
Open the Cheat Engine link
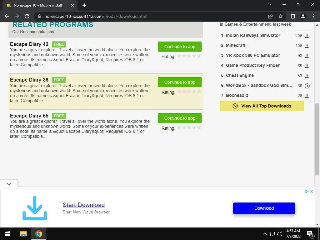(x=240, y=76)
